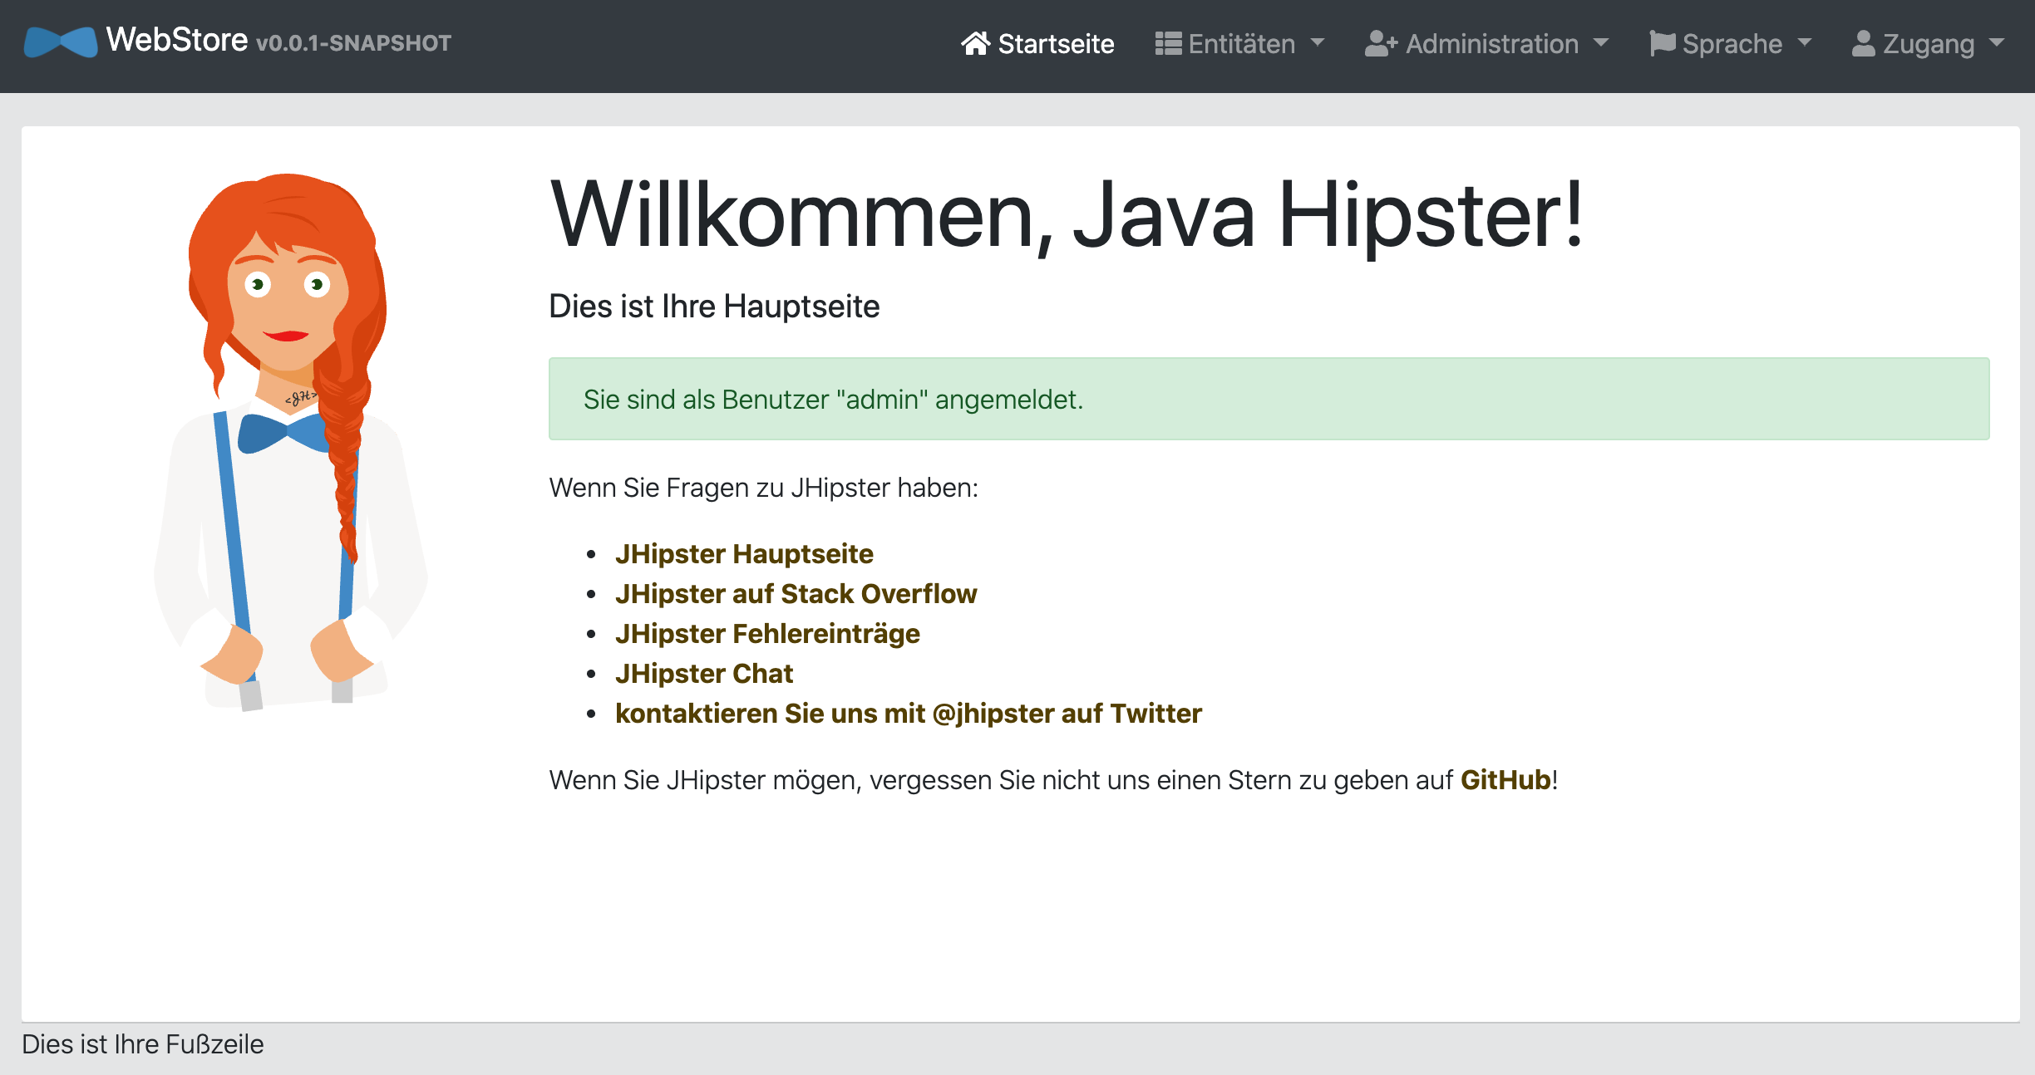Click the user icon beside Zugang

[x=1864, y=43]
